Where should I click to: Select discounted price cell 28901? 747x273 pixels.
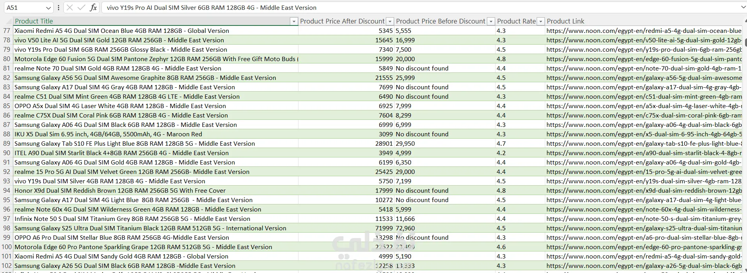click(x=346, y=143)
